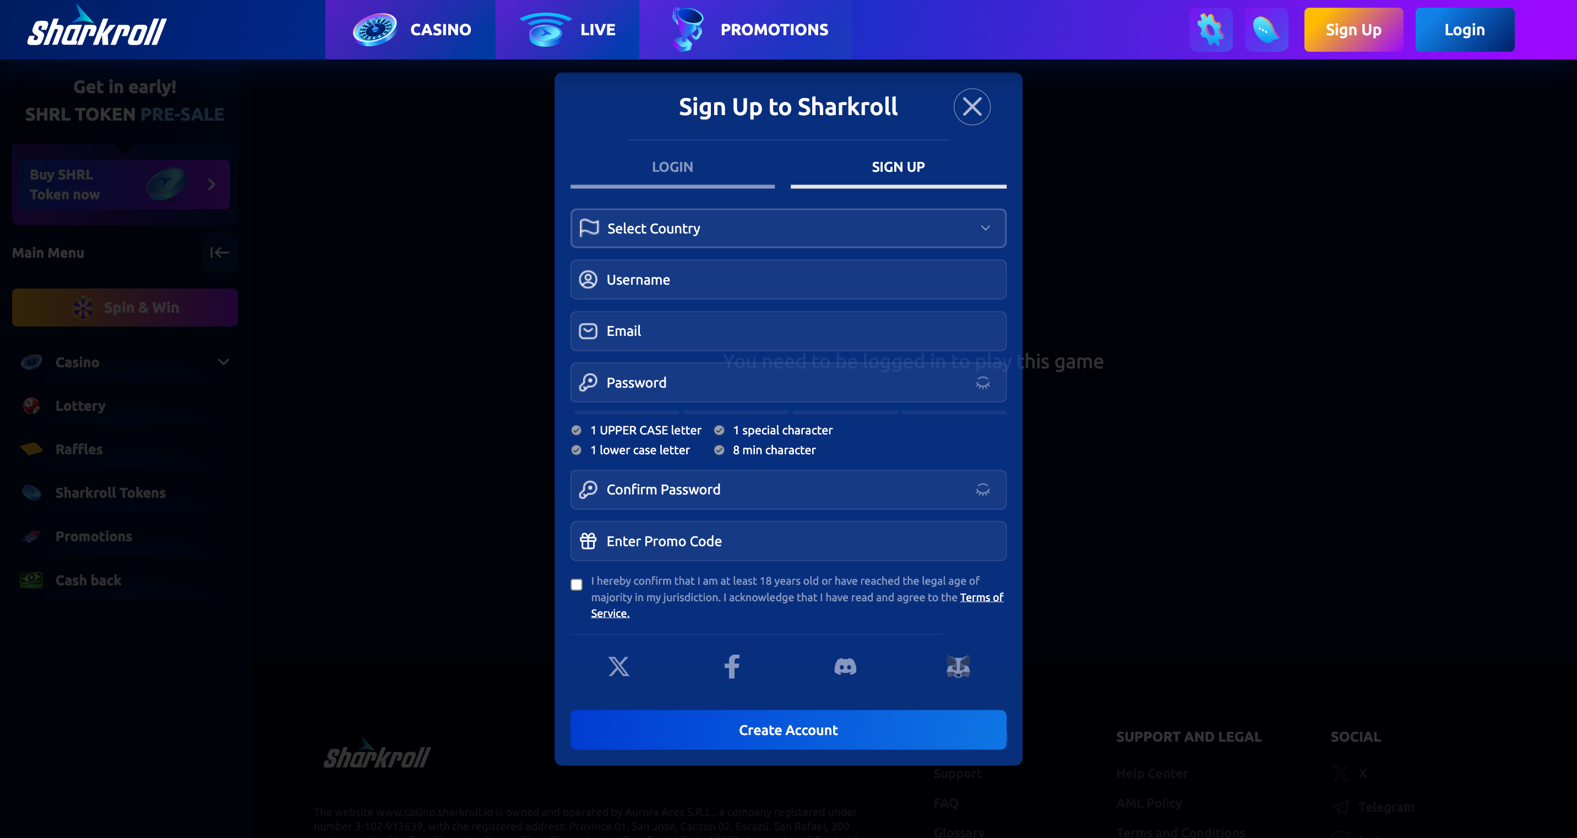Open Promotions in the sidebar
Screen dimensions: 1577x838
94,536
